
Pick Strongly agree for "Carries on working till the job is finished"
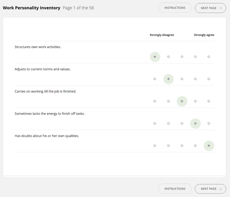(x=209, y=101)
